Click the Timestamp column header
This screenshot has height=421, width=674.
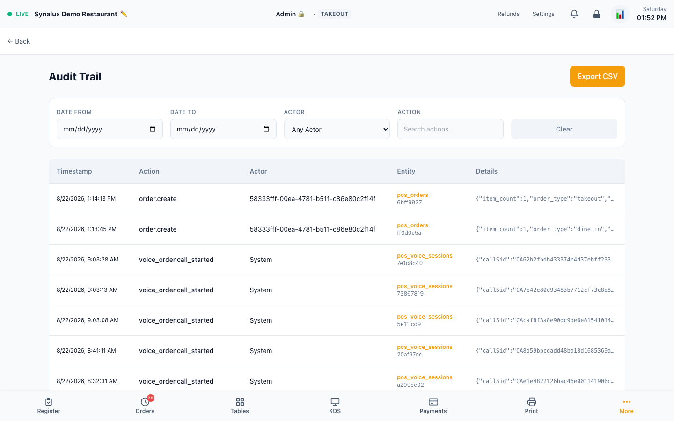[74, 171]
